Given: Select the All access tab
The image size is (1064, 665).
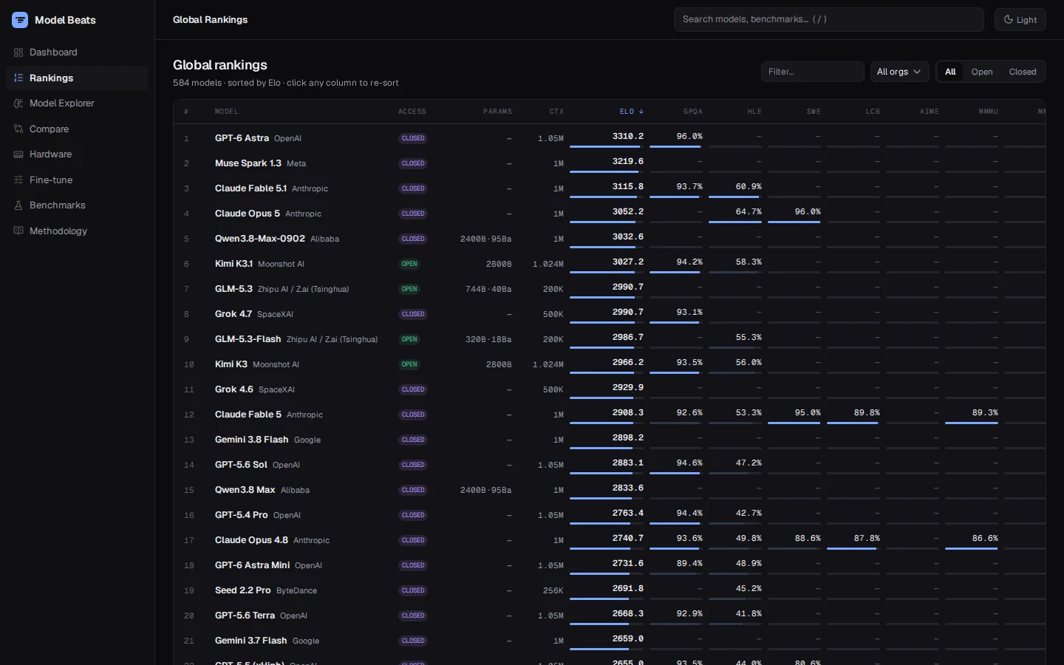Looking at the screenshot, I should [950, 72].
